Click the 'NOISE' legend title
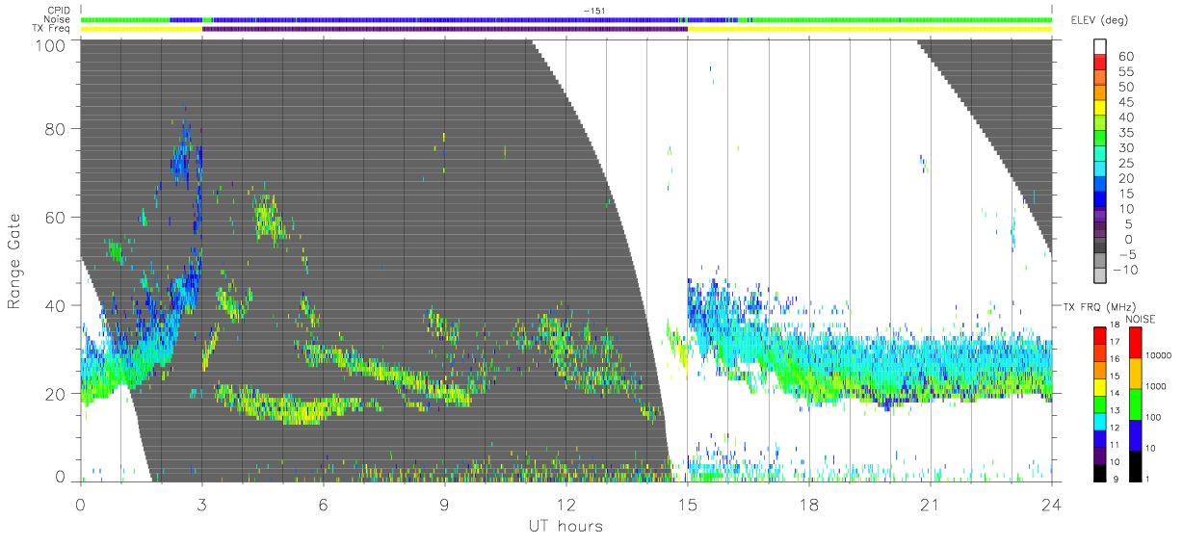 pyautogui.click(x=1142, y=318)
